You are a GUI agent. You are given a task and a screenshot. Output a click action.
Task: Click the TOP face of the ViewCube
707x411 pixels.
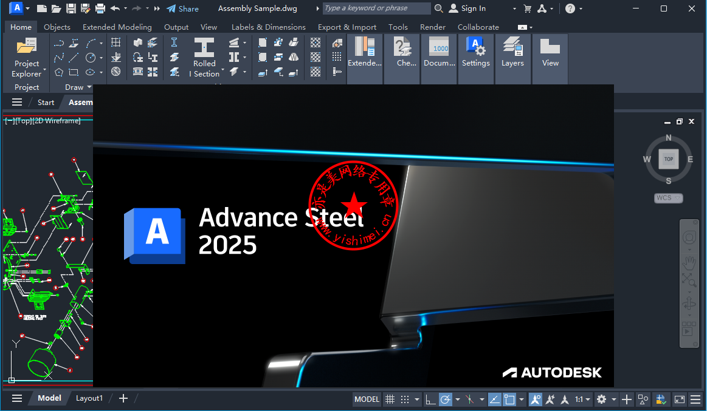(669, 159)
